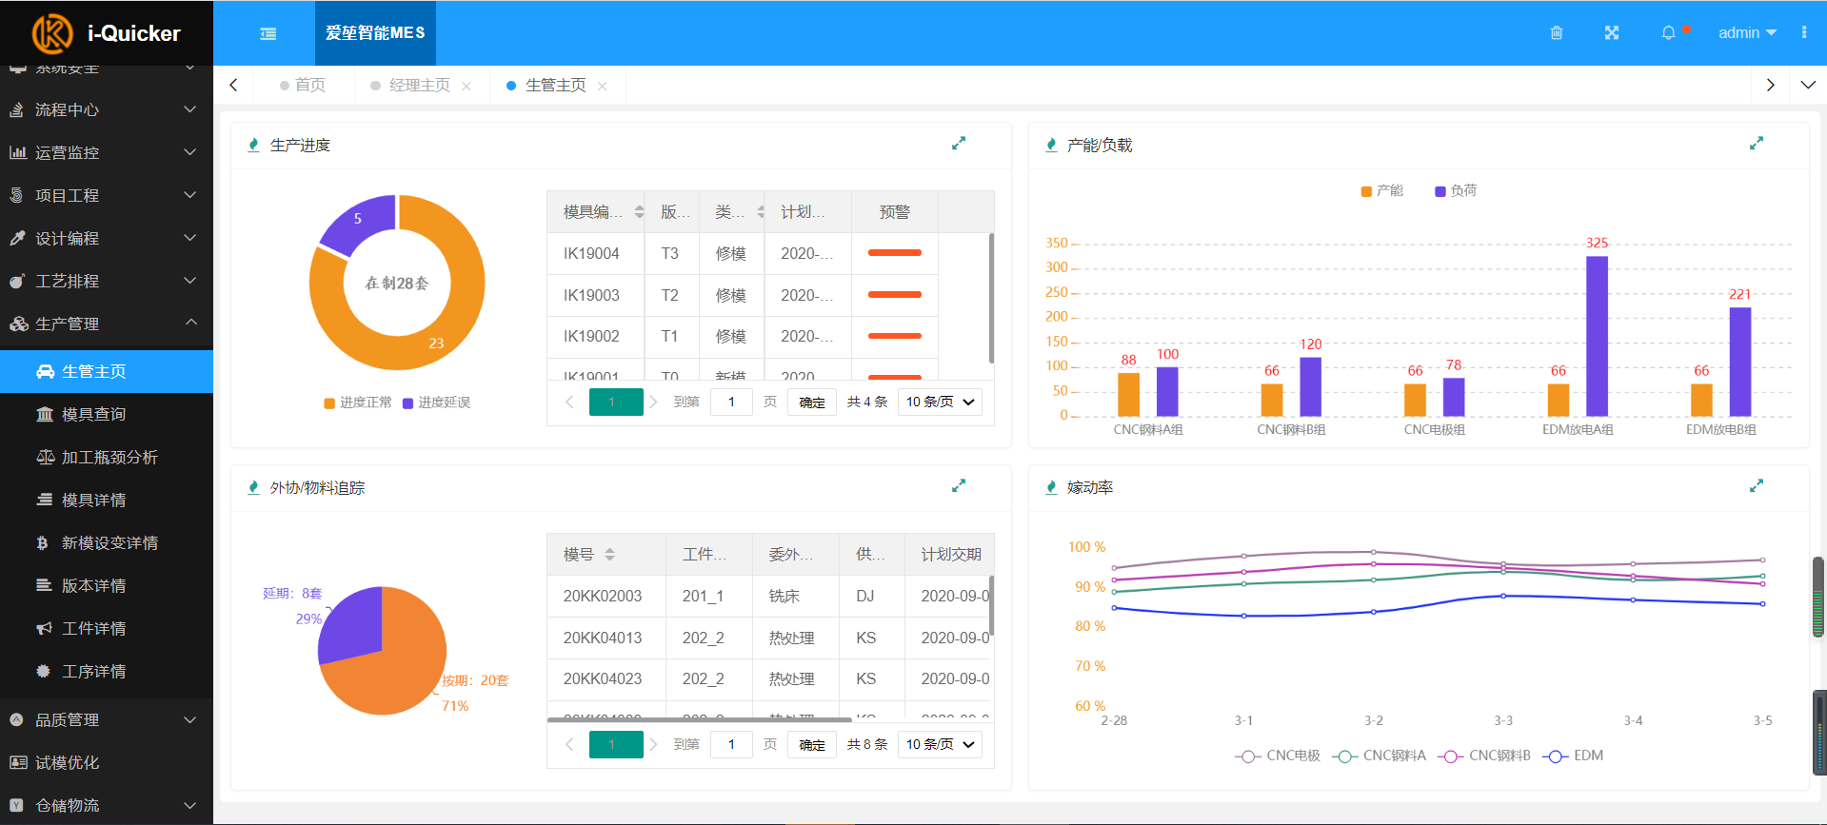The image size is (1827, 825).
Task: Enlarge the 产能/负载 chart panel
Action: pyautogui.click(x=1757, y=144)
